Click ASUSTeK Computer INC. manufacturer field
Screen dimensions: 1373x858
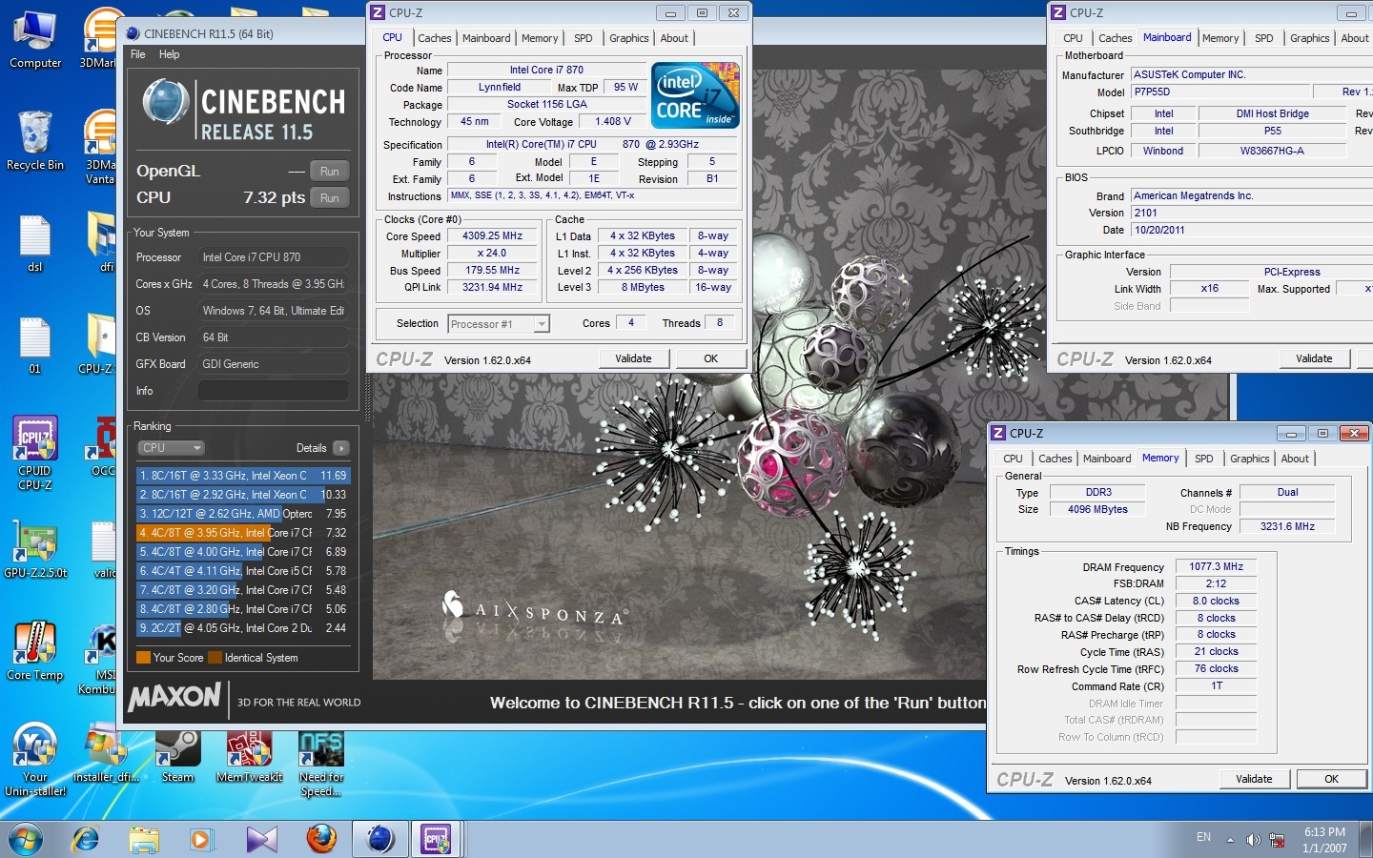point(1252,74)
